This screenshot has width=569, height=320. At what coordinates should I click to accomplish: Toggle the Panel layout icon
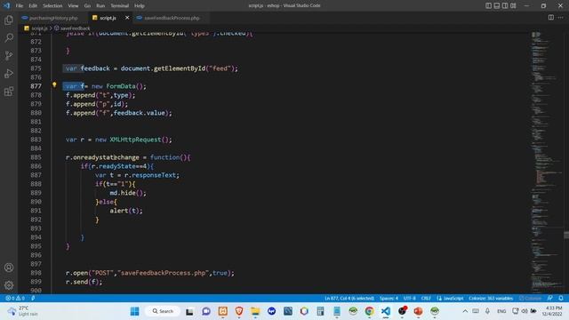pos(497,5)
